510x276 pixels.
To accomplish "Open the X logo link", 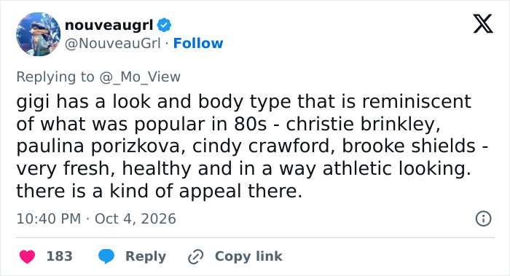I will [483, 24].
